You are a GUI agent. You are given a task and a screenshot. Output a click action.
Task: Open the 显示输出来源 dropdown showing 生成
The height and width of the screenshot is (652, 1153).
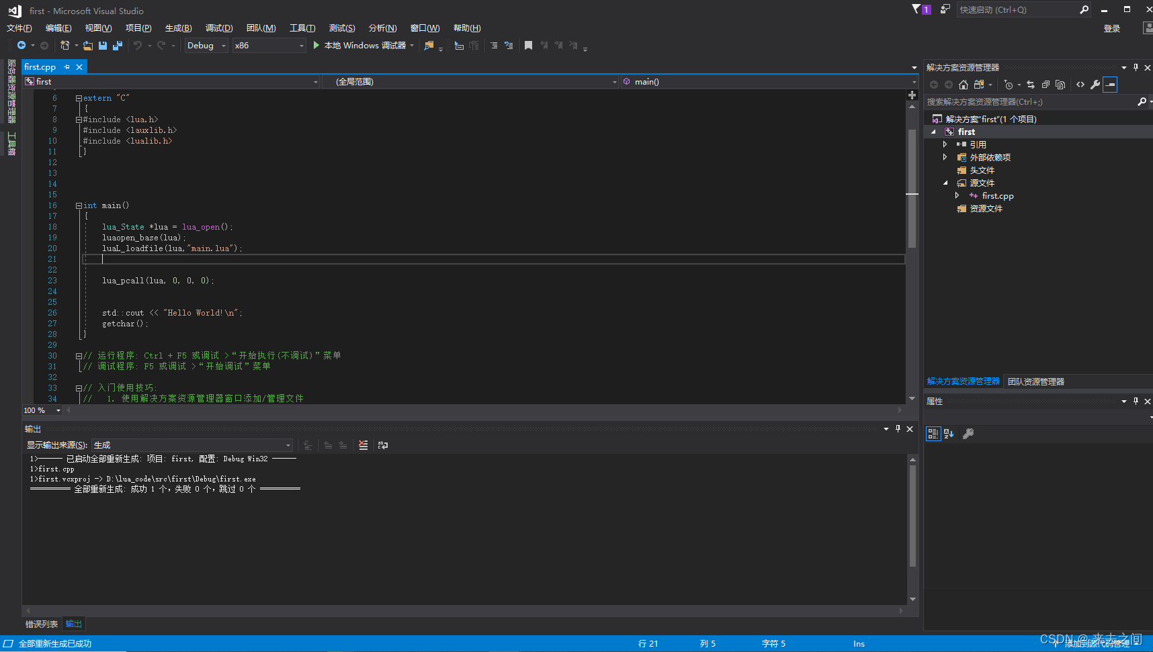(192, 445)
